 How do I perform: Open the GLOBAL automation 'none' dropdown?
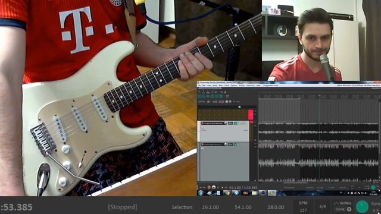pos(343,209)
